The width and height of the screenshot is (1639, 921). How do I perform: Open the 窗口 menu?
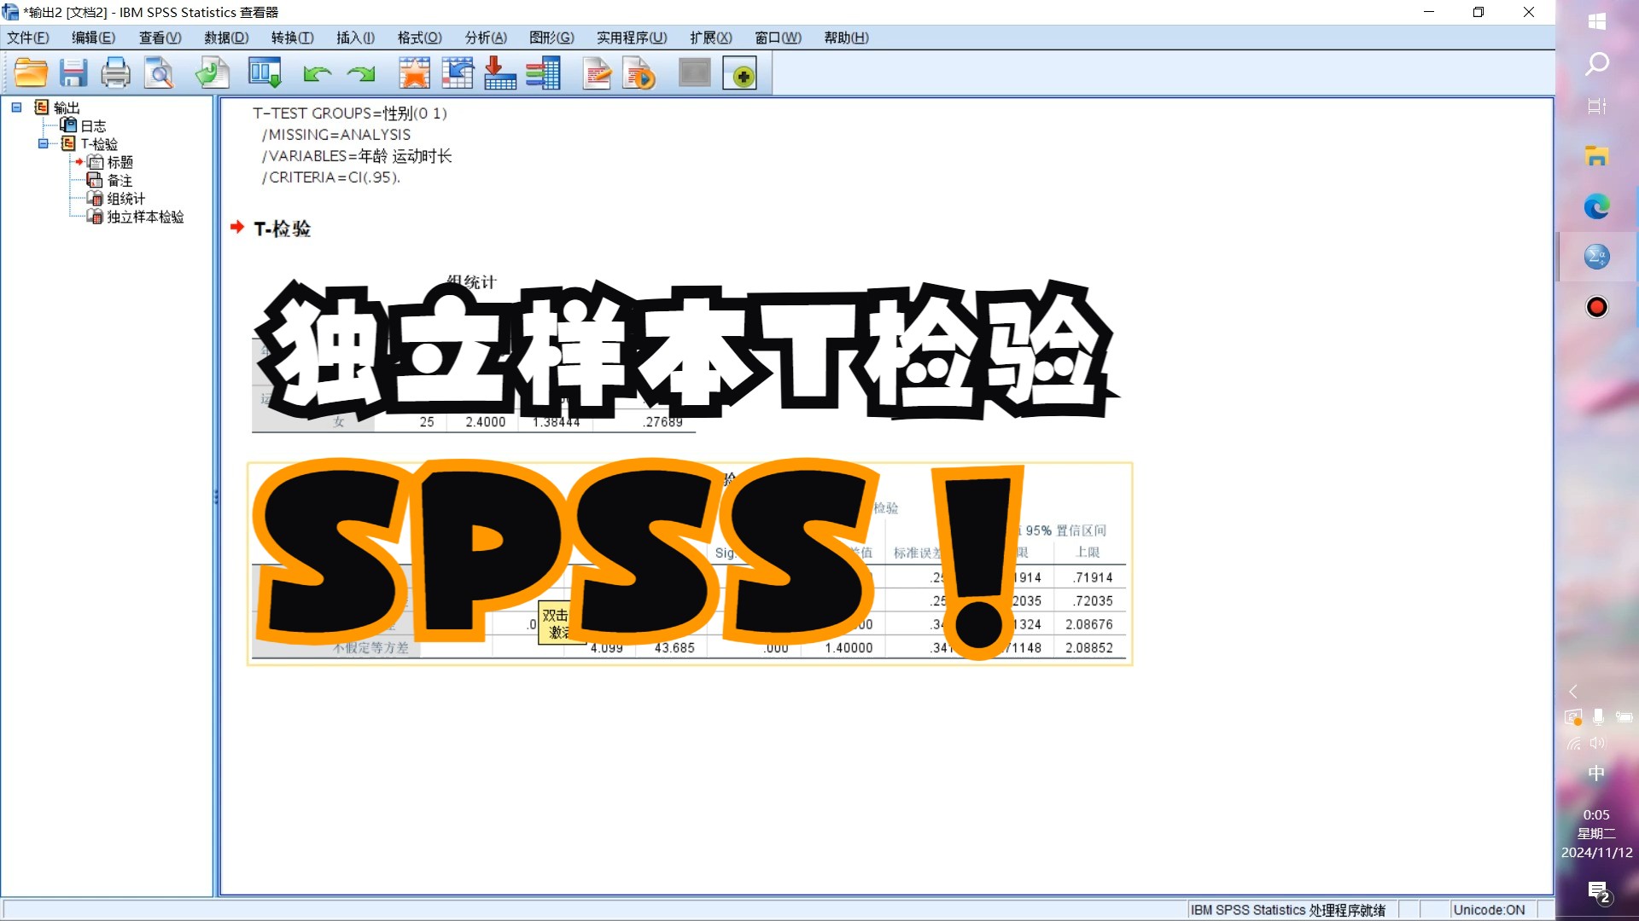(779, 38)
